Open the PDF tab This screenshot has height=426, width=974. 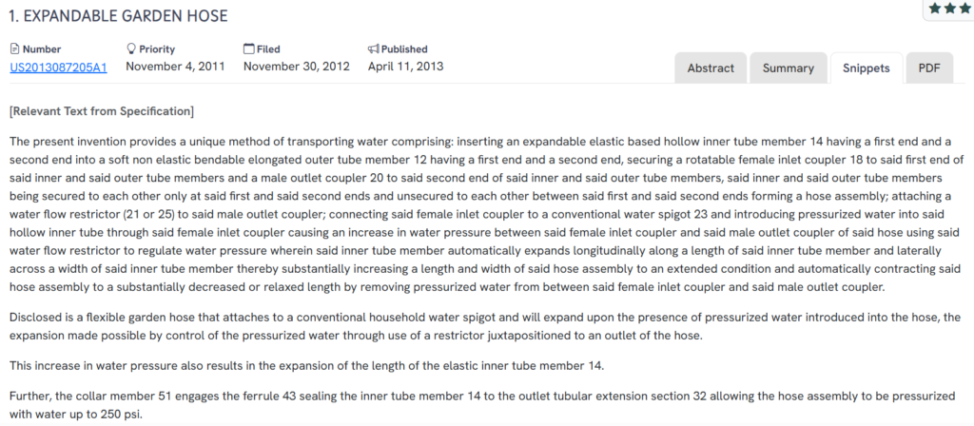click(x=929, y=68)
